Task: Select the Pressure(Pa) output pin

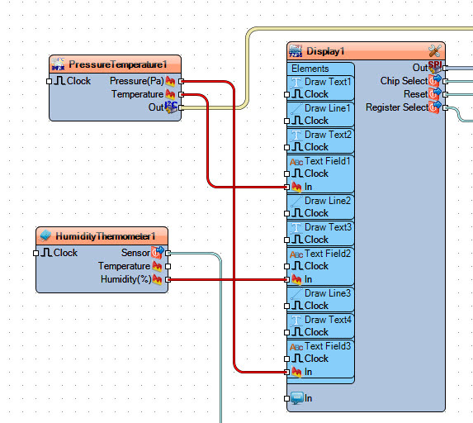Action: (181, 81)
